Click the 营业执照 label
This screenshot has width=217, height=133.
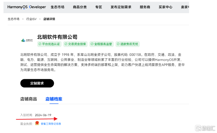[x=27, y=124]
